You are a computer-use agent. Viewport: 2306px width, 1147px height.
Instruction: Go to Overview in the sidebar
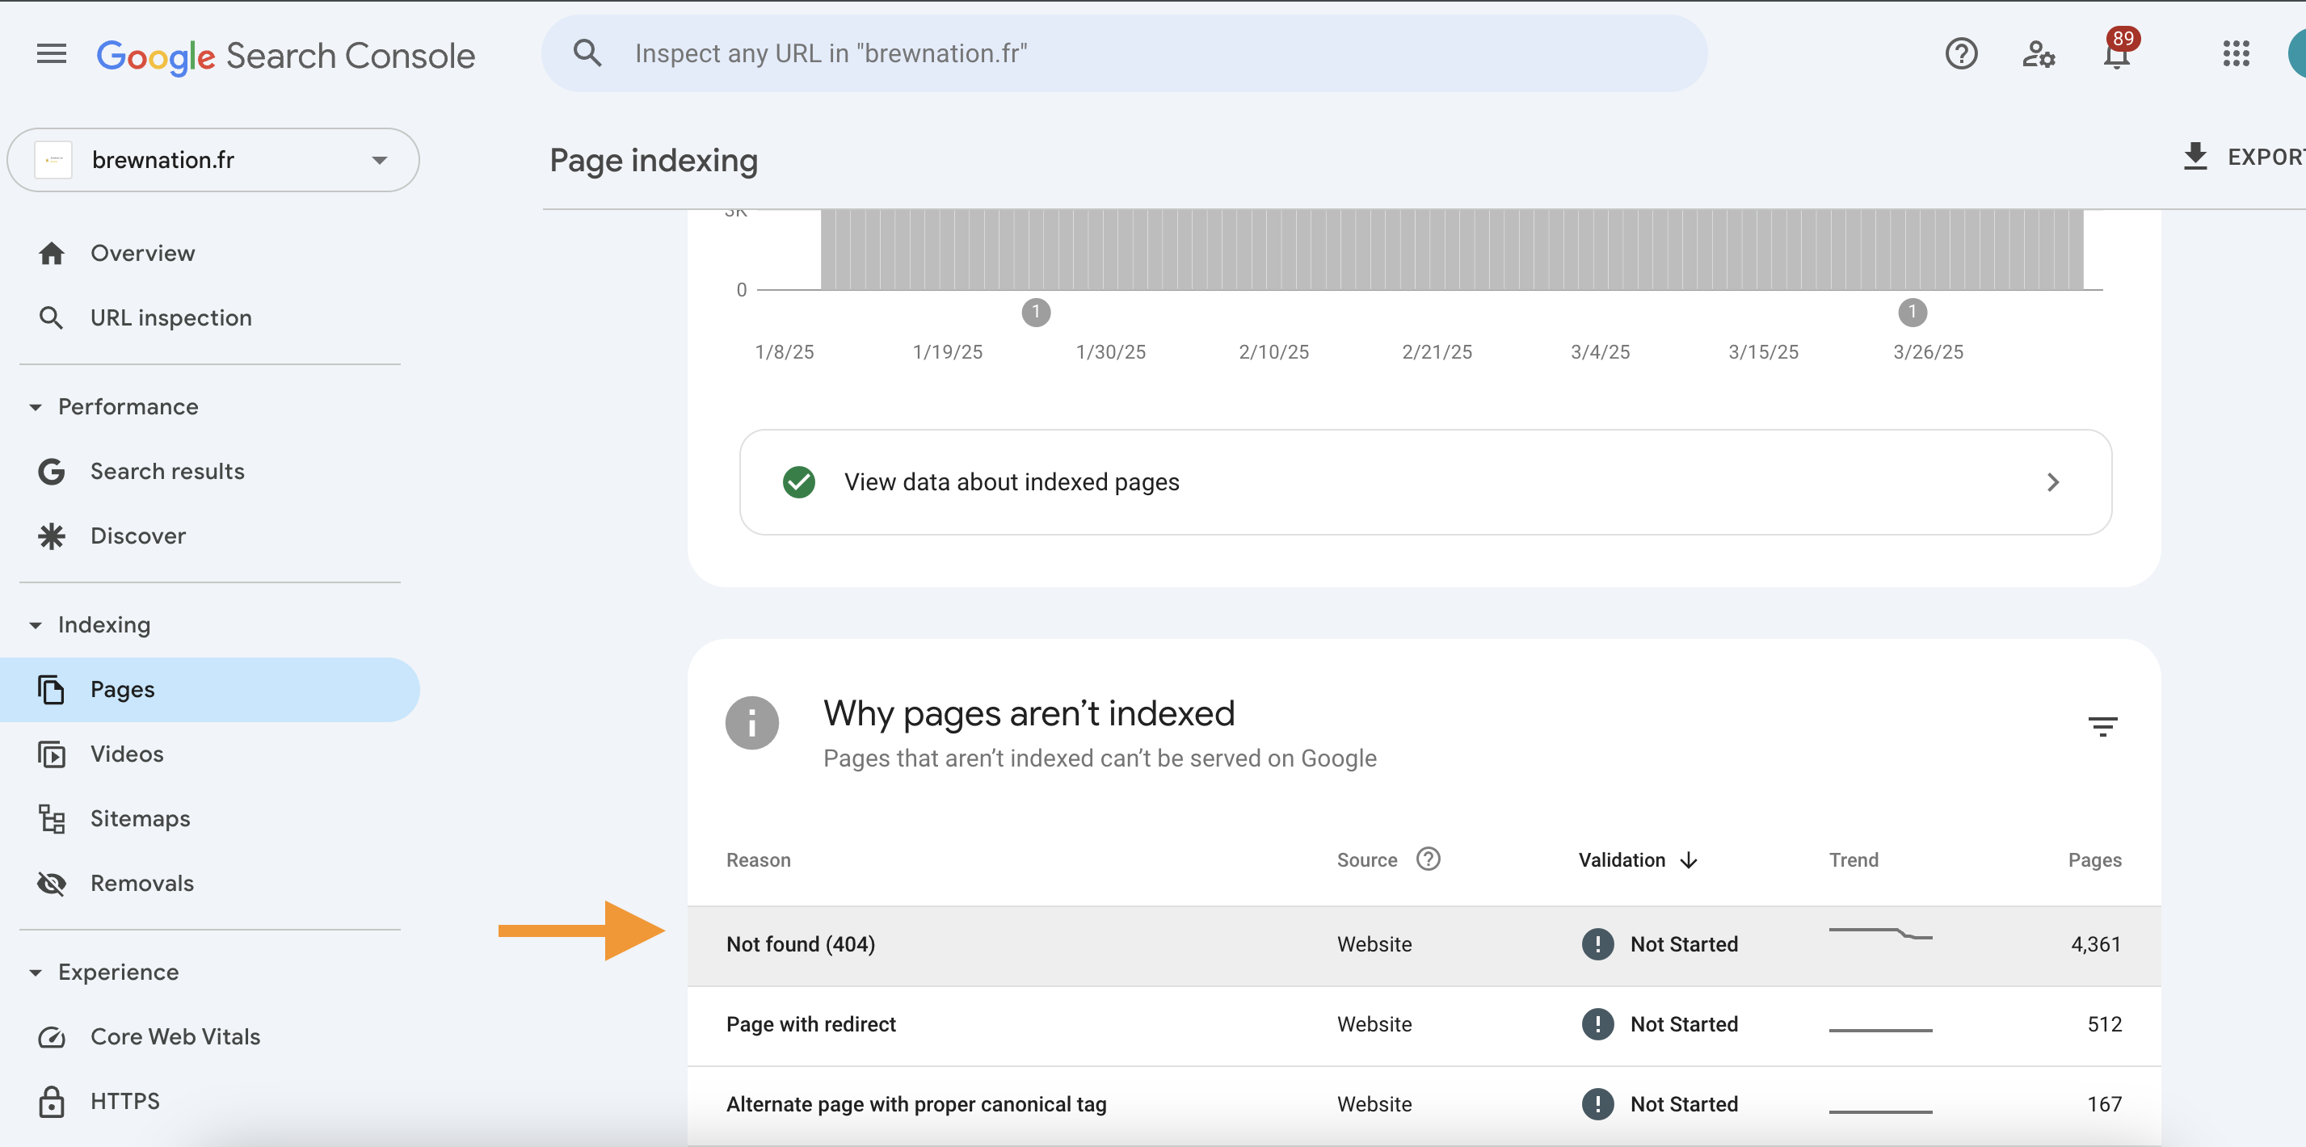click(142, 253)
